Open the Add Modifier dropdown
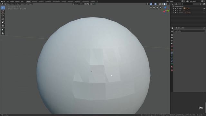Image resolution: width=206 pixels, height=116 pixels. point(190,31)
